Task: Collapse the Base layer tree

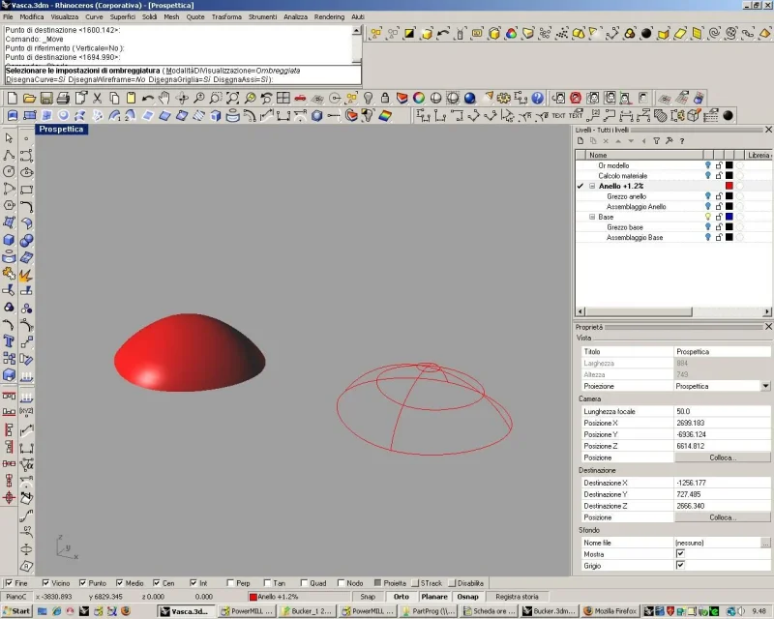Action: coord(592,217)
